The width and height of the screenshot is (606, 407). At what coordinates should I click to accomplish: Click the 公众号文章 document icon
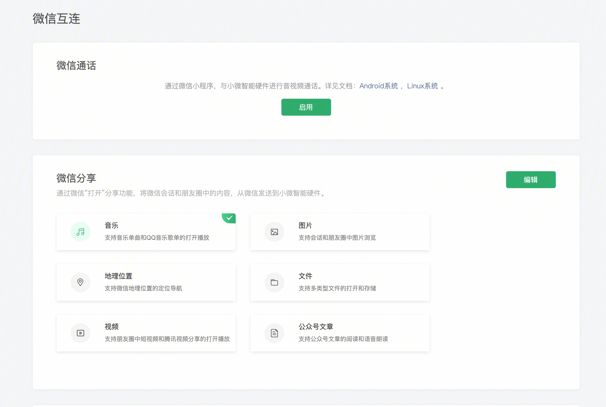[274, 333]
